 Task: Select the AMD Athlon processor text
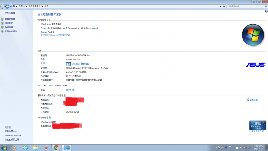coord(87,69)
